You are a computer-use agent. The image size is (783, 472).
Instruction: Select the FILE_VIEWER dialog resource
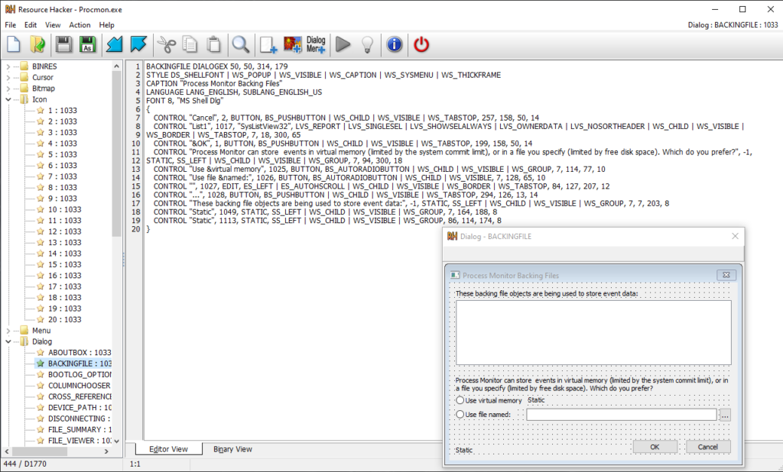click(x=80, y=440)
